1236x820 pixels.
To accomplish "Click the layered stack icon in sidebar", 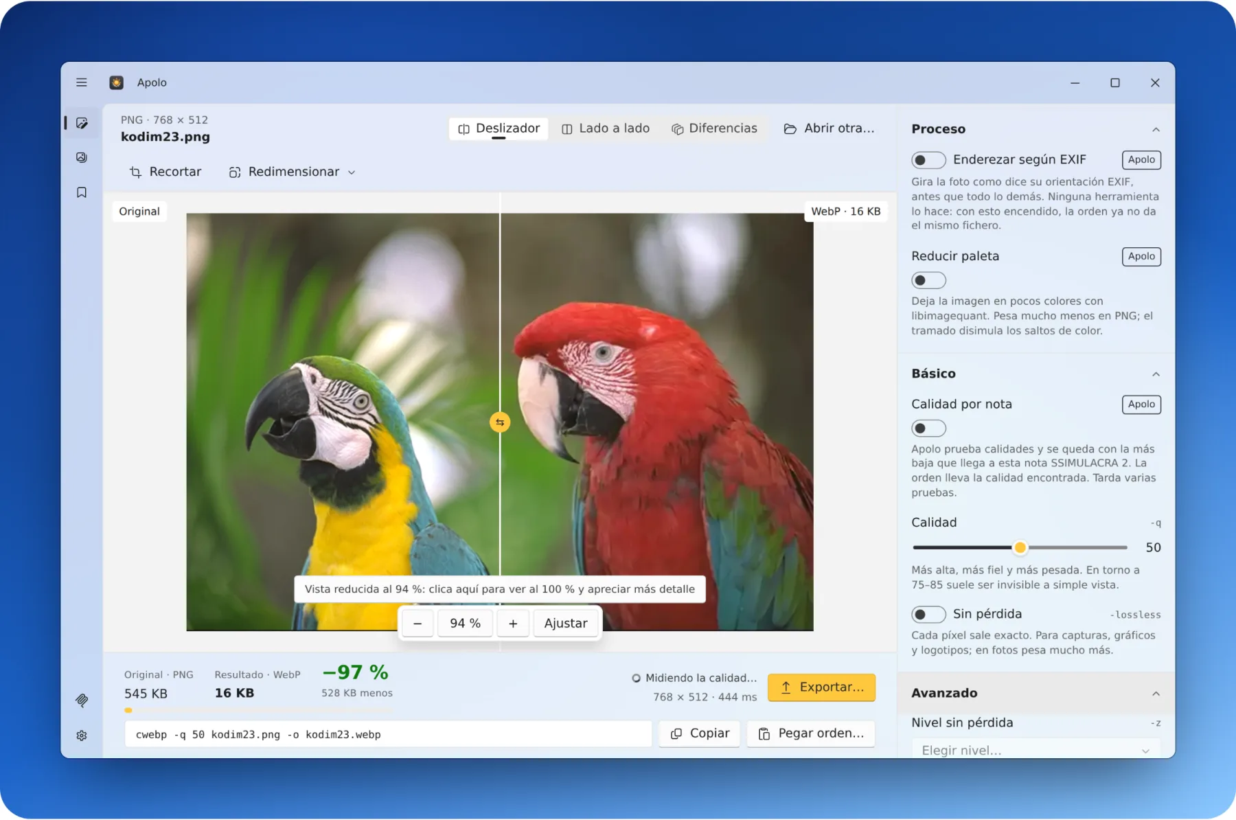I will pyautogui.click(x=82, y=701).
